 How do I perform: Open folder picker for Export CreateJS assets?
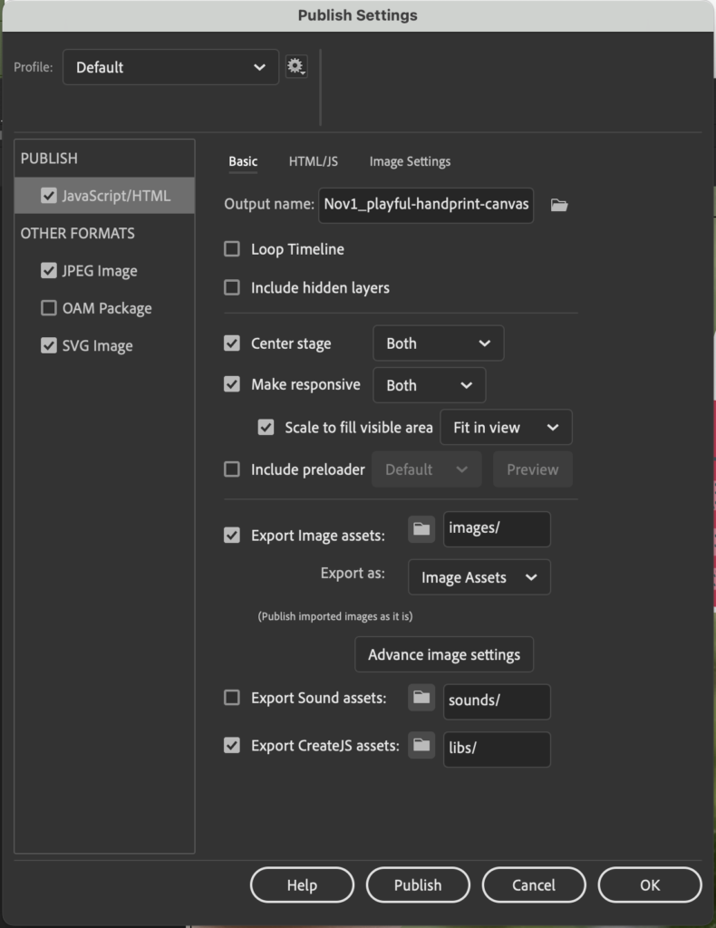pos(421,749)
